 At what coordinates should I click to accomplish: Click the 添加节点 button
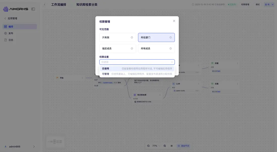[x=184, y=146]
